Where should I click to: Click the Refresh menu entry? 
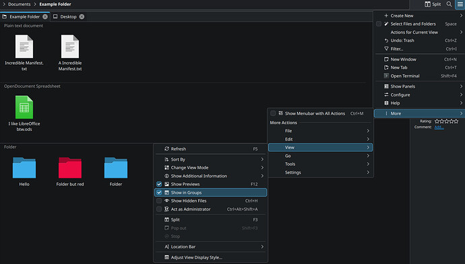click(x=210, y=149)
